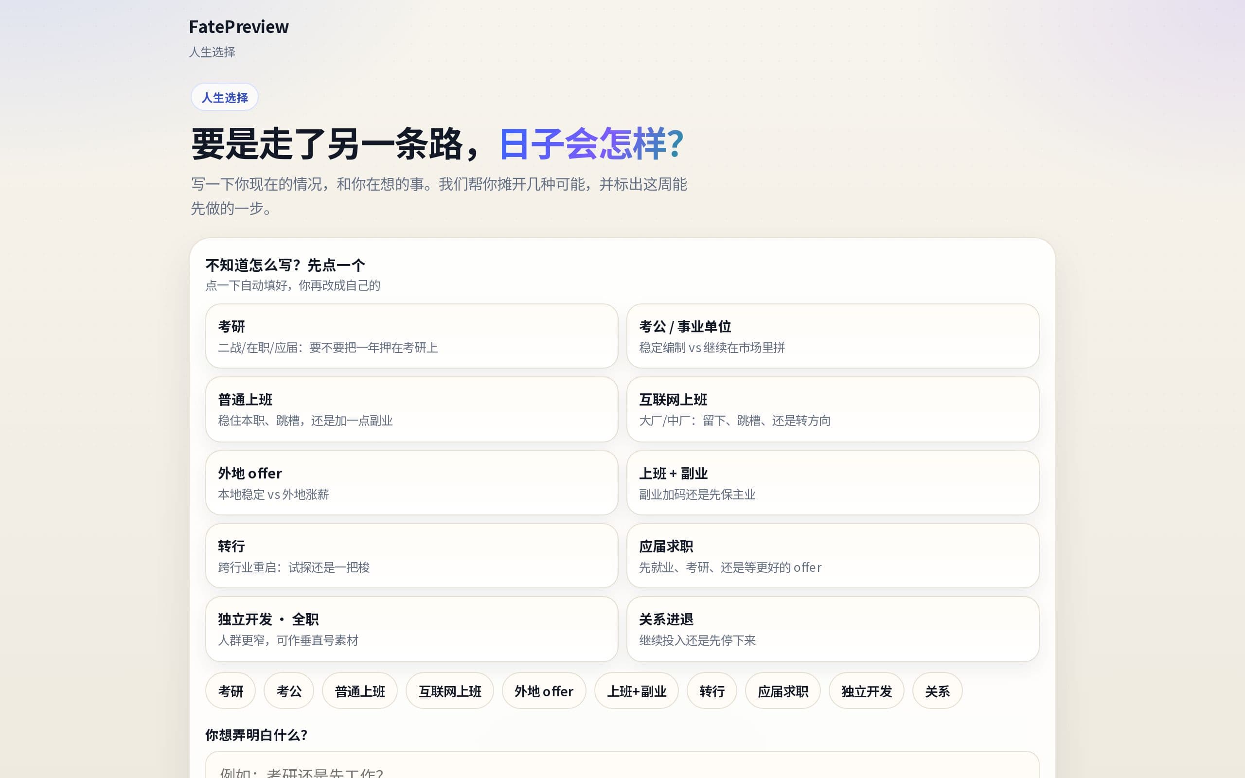
Task: Pick the 上班 + 副业 scenario card
Action: coord(833,483)
